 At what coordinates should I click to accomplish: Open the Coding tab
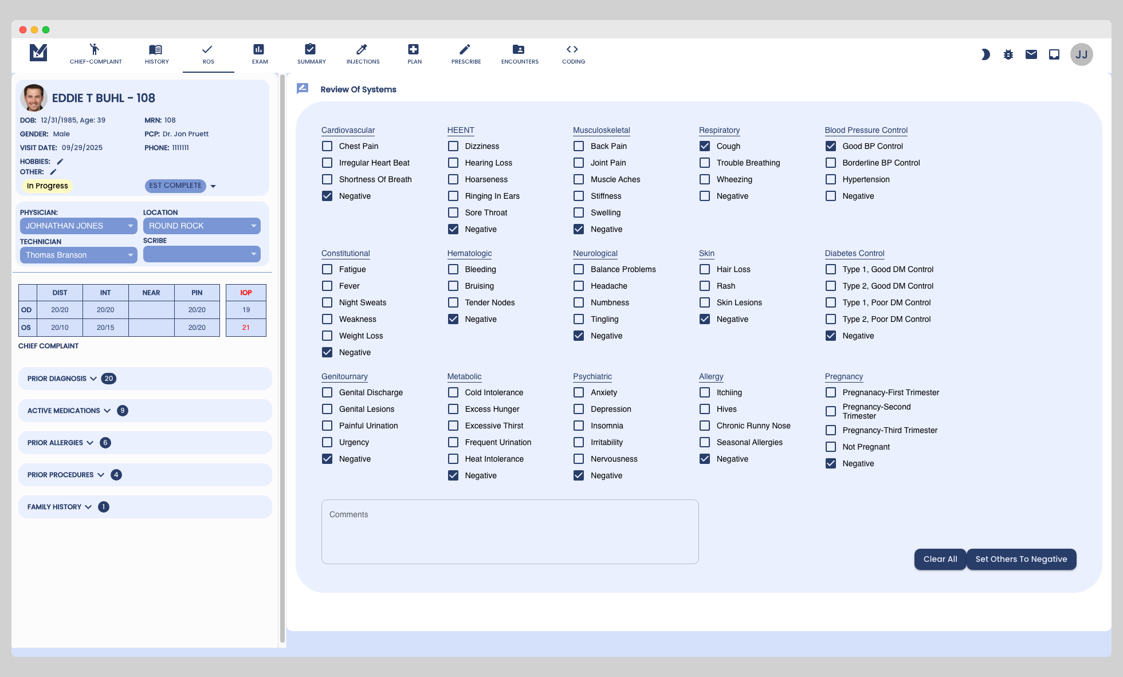tap(573, 54)
